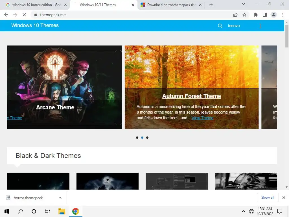The image size is (289, 217).
Task: Click the site lock icon
Action: (35, 15)
